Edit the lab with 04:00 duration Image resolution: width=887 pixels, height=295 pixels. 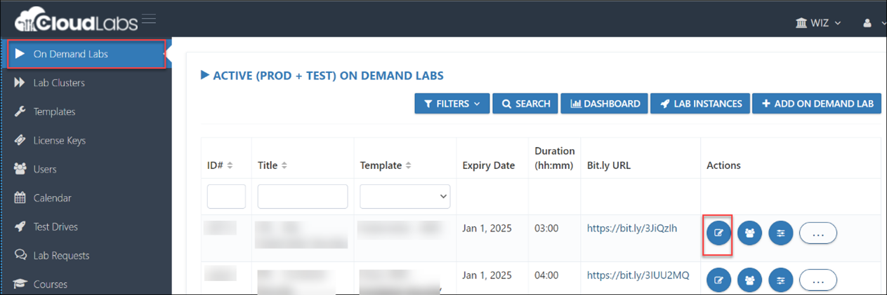click(718, 280)
